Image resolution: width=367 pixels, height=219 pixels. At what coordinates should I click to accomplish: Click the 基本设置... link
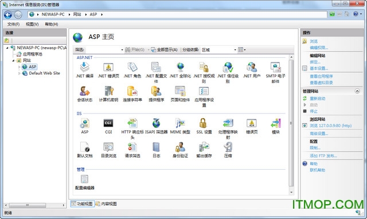[x=319, y=68]
